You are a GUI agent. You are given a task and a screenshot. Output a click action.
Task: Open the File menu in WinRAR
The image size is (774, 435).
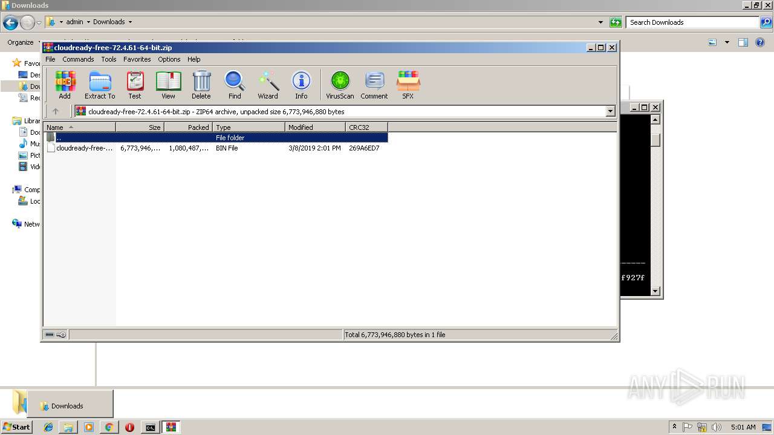(x=50, y=59)
